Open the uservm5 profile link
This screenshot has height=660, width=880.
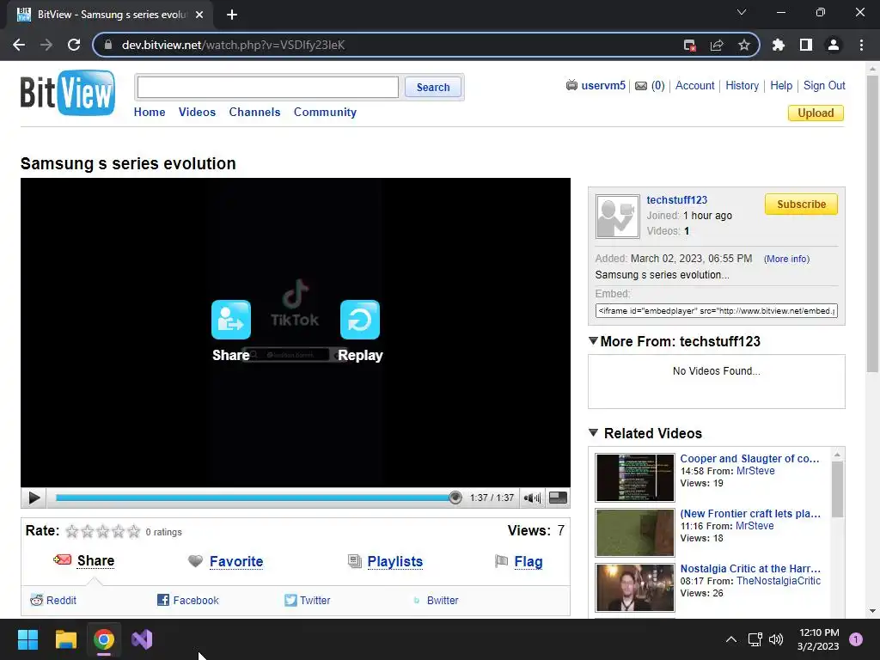[x=602, y=85]
